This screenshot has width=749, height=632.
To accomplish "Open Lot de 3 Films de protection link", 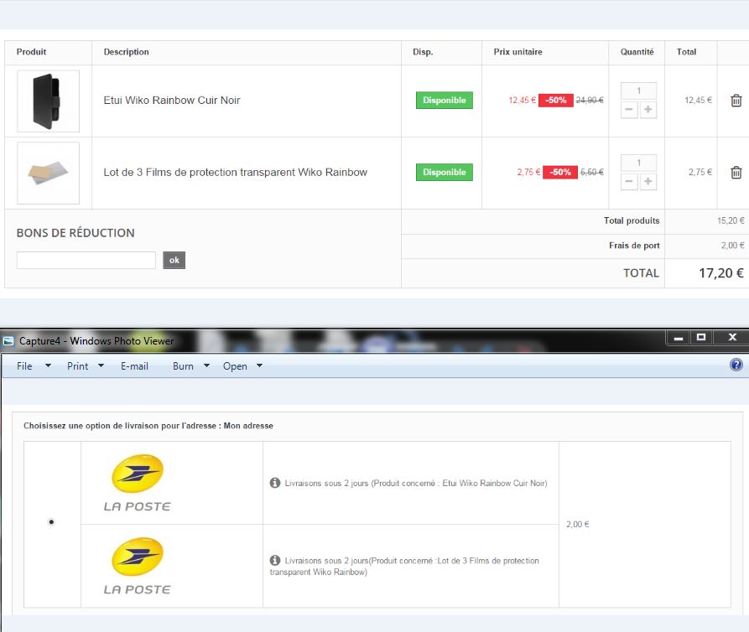I will click(236, 173).
